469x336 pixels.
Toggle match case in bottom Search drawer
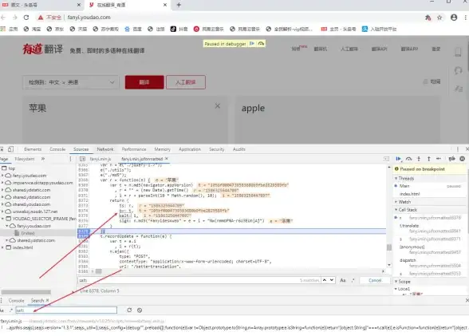click(x=2, y=310)
